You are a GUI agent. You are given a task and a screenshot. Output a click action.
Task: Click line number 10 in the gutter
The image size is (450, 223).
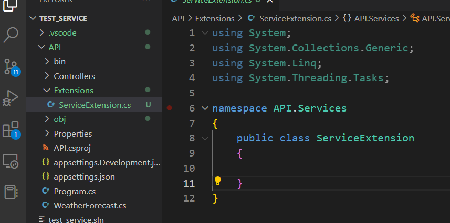(x=189, y=168)
